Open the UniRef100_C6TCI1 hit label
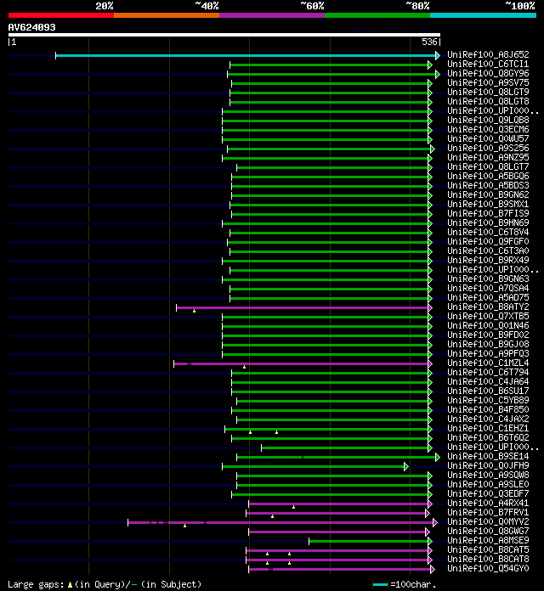 click(488, 64)
